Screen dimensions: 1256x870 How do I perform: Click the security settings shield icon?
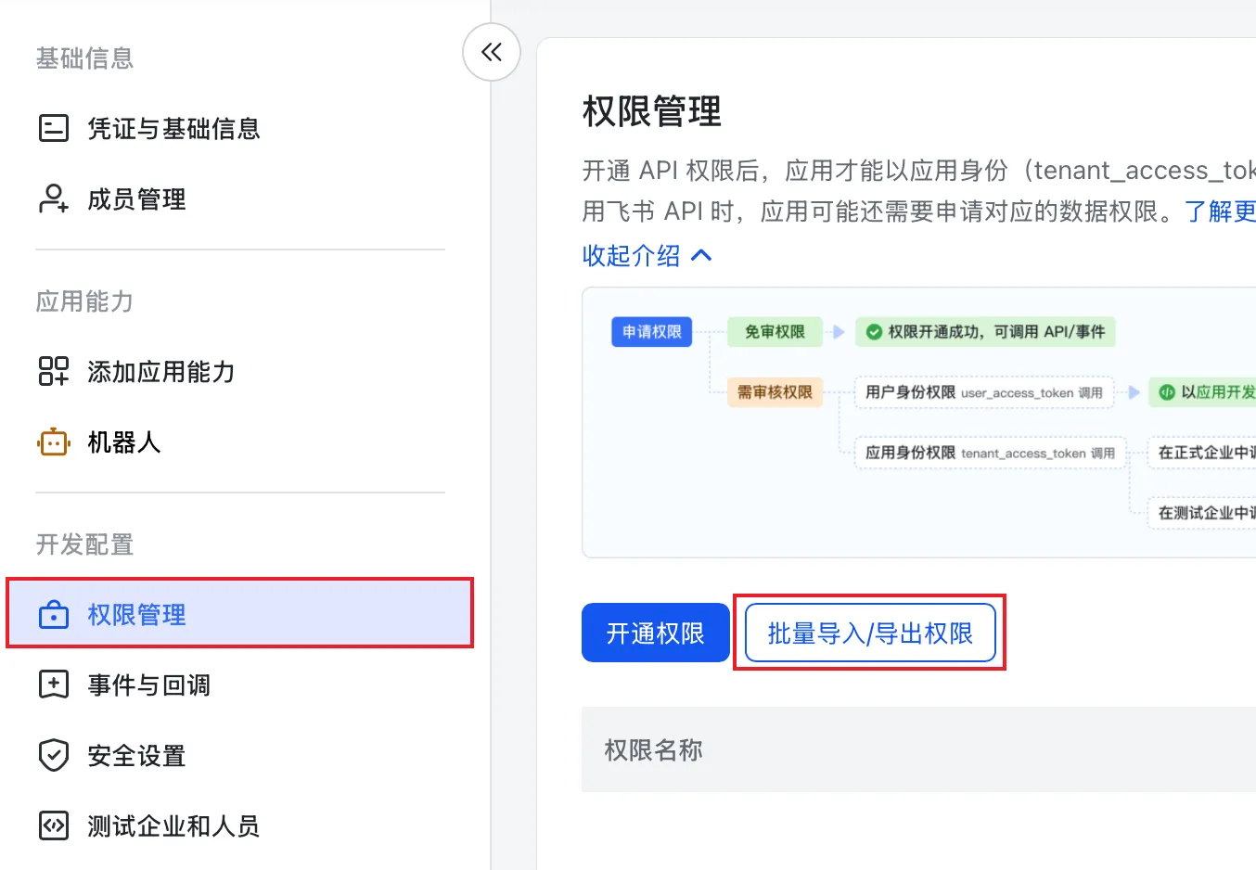[x=54, y=755]
